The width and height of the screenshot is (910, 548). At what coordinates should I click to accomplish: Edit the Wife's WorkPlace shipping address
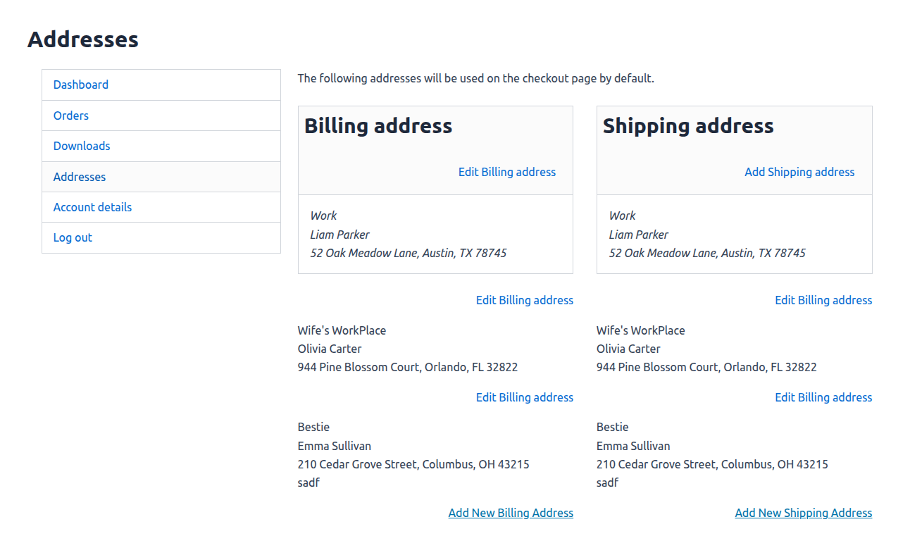pyautogui.click(x=823, y=397)
